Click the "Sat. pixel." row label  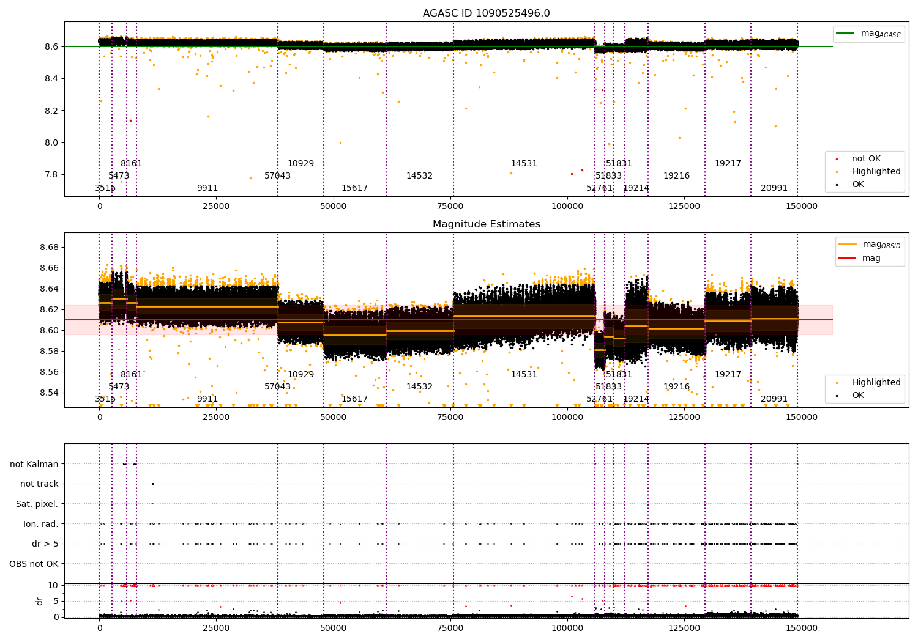[x=37, y=504]
